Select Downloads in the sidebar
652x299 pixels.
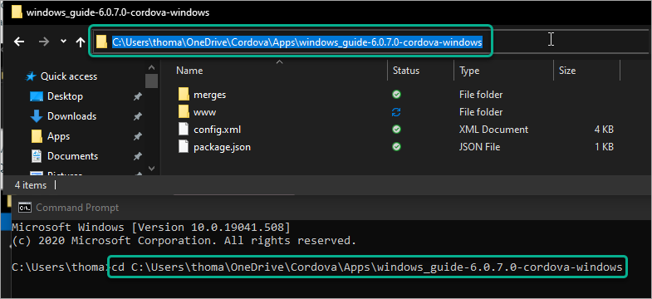pos(71,116)
